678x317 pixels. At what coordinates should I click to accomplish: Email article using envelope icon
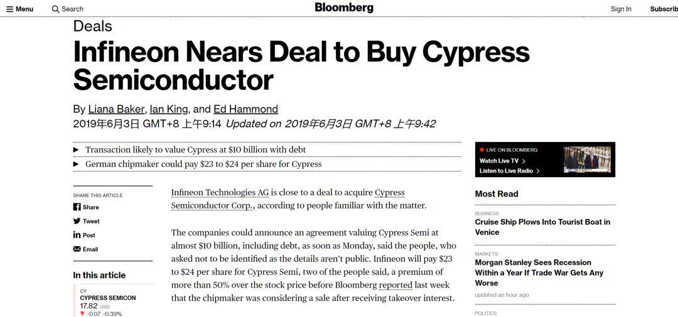coord(77,249)
